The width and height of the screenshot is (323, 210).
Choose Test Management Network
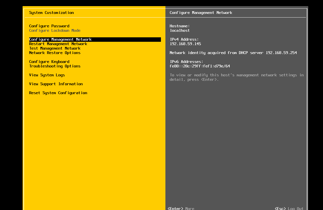[x=55, y=48]
